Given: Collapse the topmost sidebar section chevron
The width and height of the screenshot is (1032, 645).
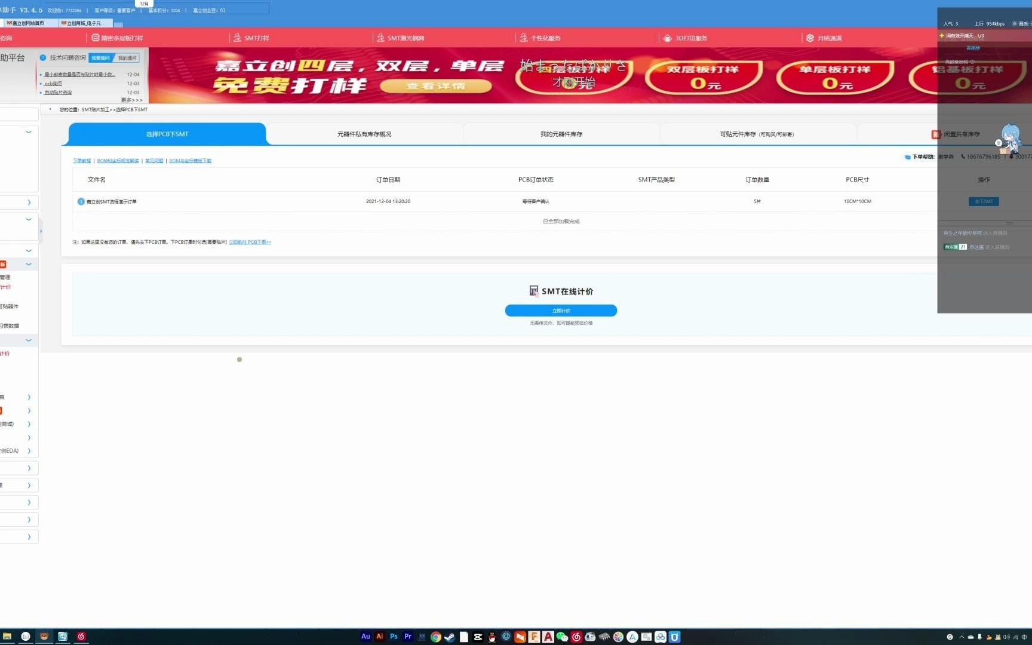Looking at the screenshot, I should (x=29, y=132).
